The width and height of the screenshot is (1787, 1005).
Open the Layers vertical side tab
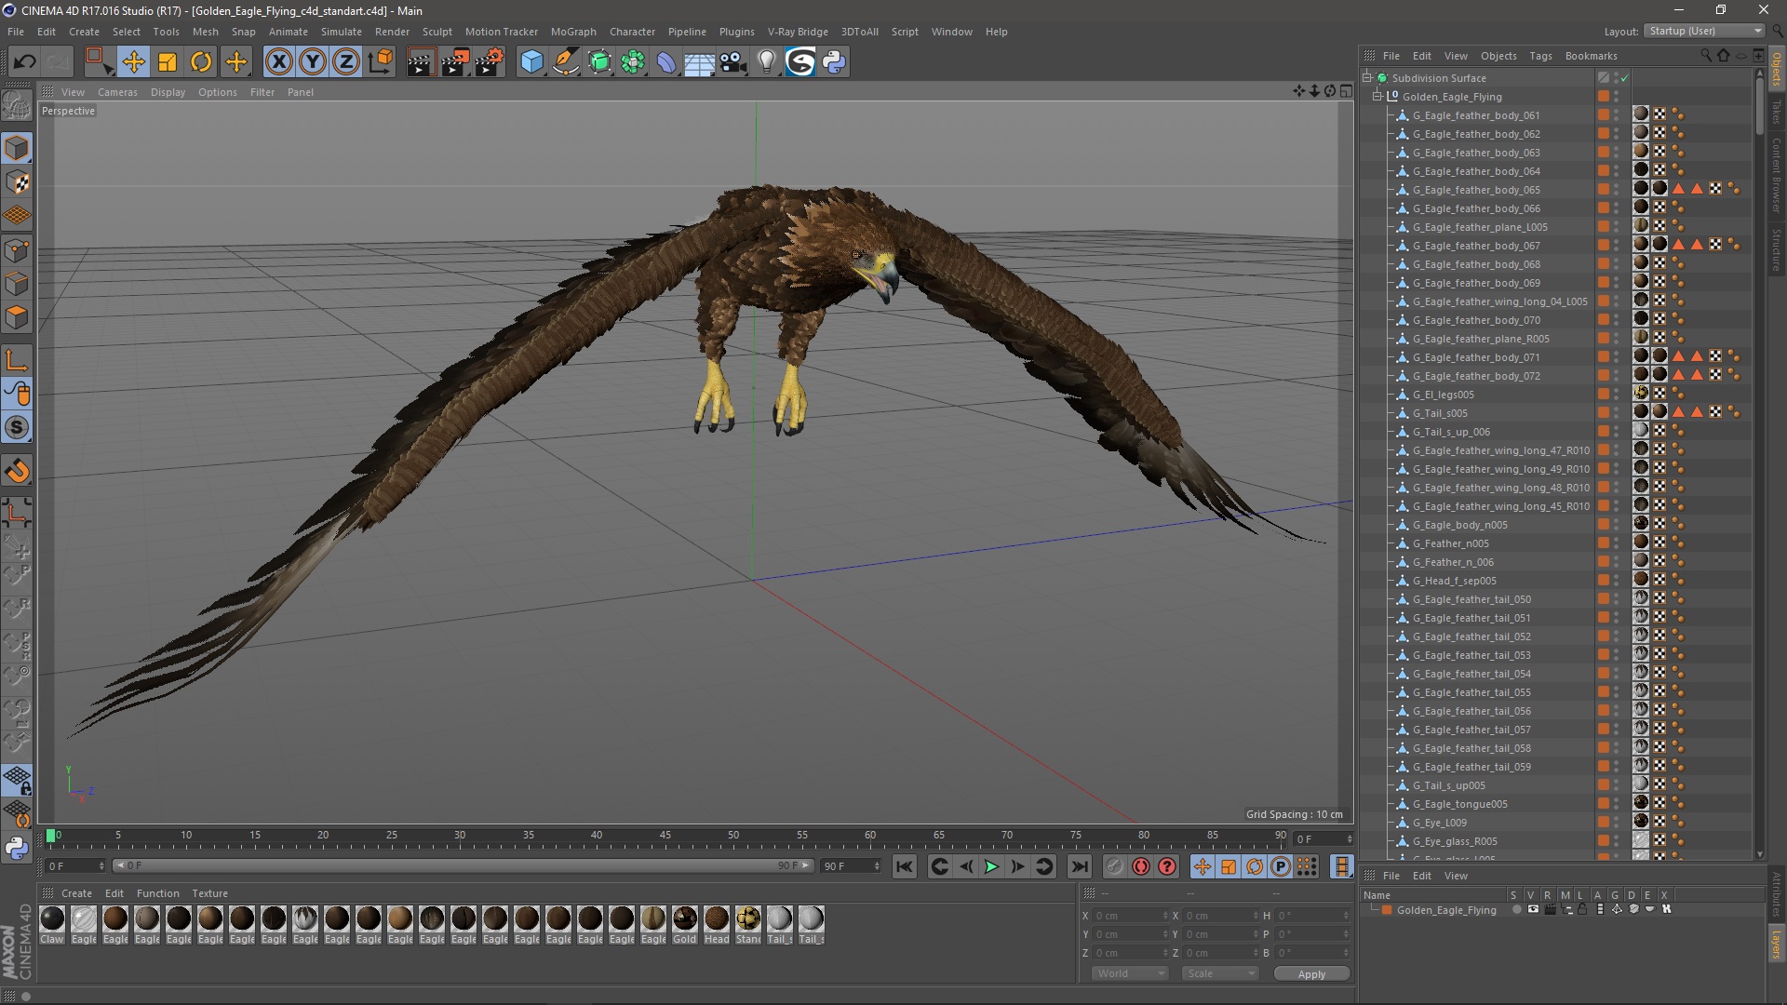point(1777,944)
